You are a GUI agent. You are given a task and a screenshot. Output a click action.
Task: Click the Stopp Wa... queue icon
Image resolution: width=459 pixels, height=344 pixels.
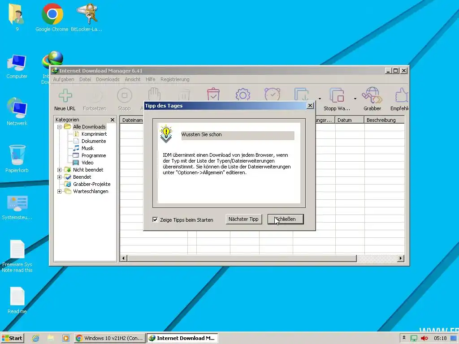[337, 95]
